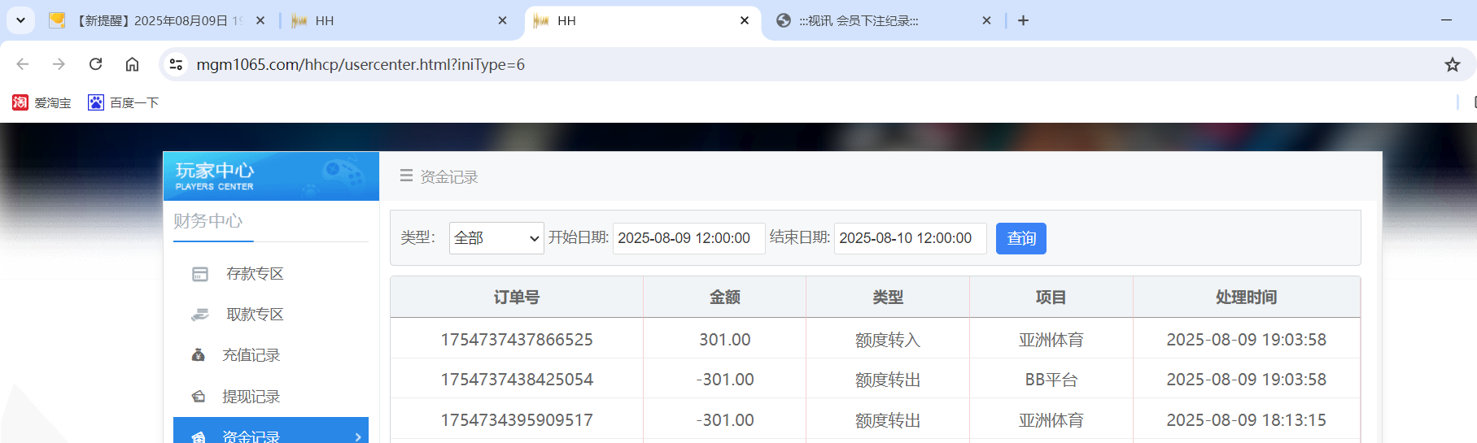This screenshot has width=1477, height=443.
Task: Click the 301.00 amount for 额度转入
Action: click(725, 340)
